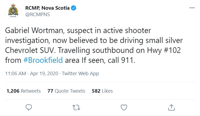Click the Apr 19, 2020 date
Viewport: 200px width, 116px height.
tap(42, 74)
